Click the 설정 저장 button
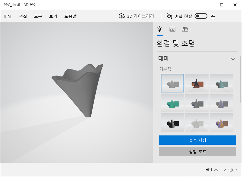 pyautogui.click(x=197, y=140)
